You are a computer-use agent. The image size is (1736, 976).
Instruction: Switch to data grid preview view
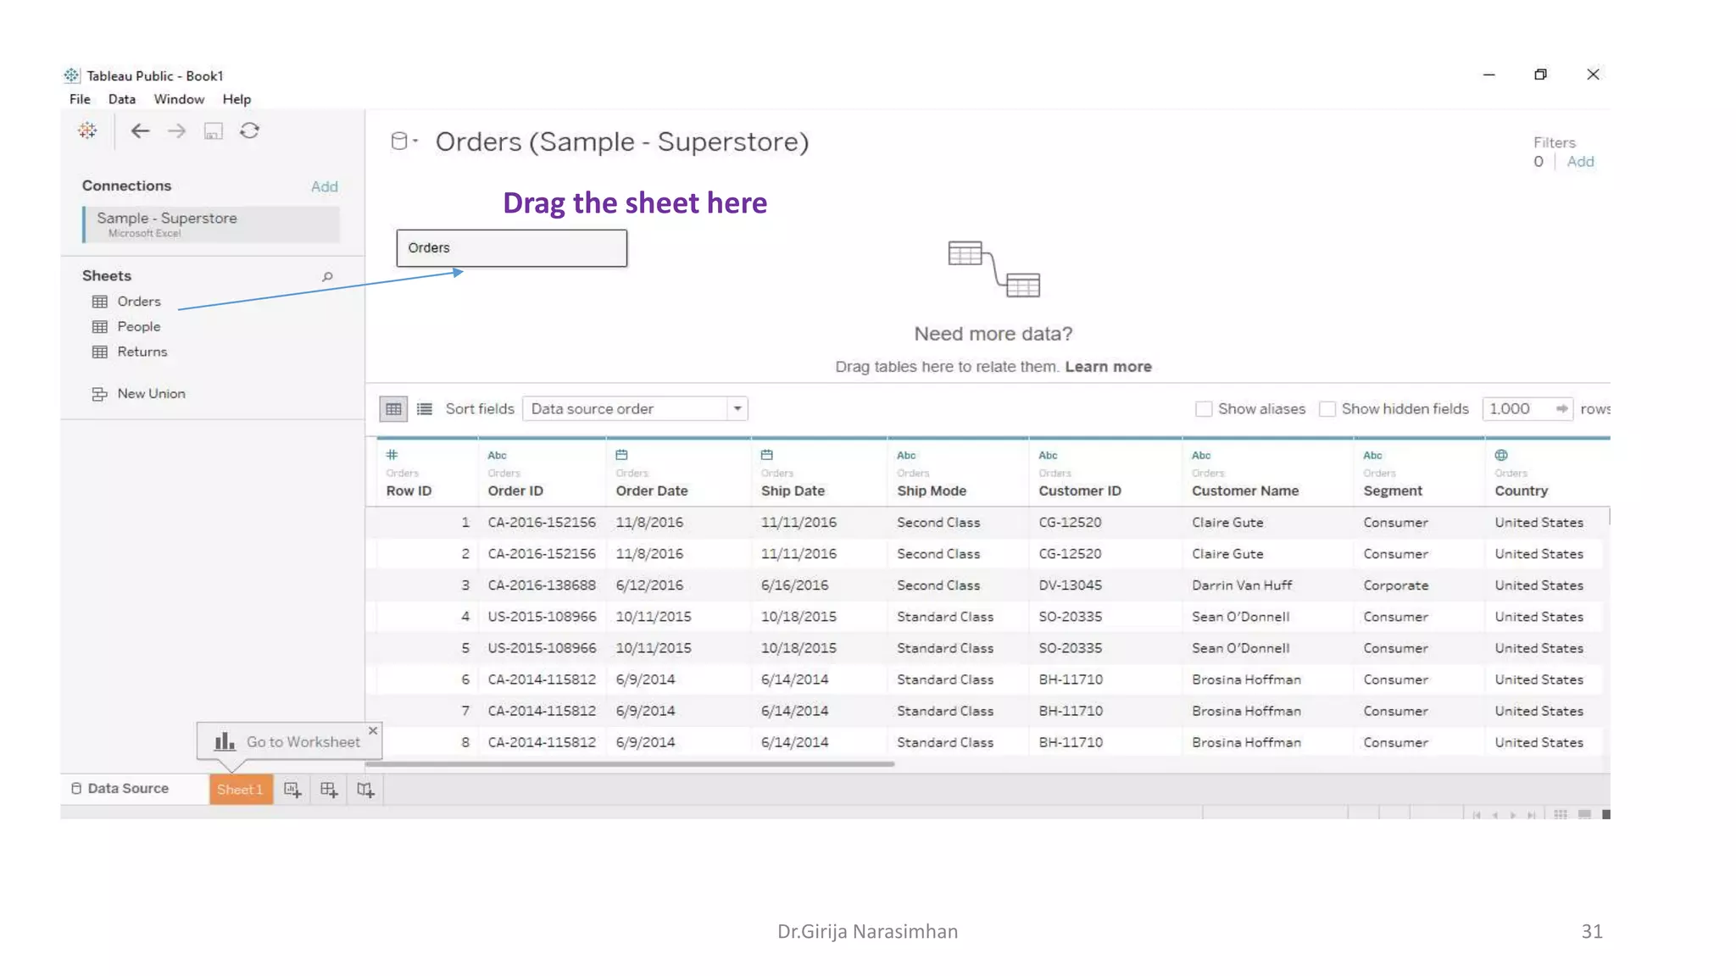pos(393,409)
